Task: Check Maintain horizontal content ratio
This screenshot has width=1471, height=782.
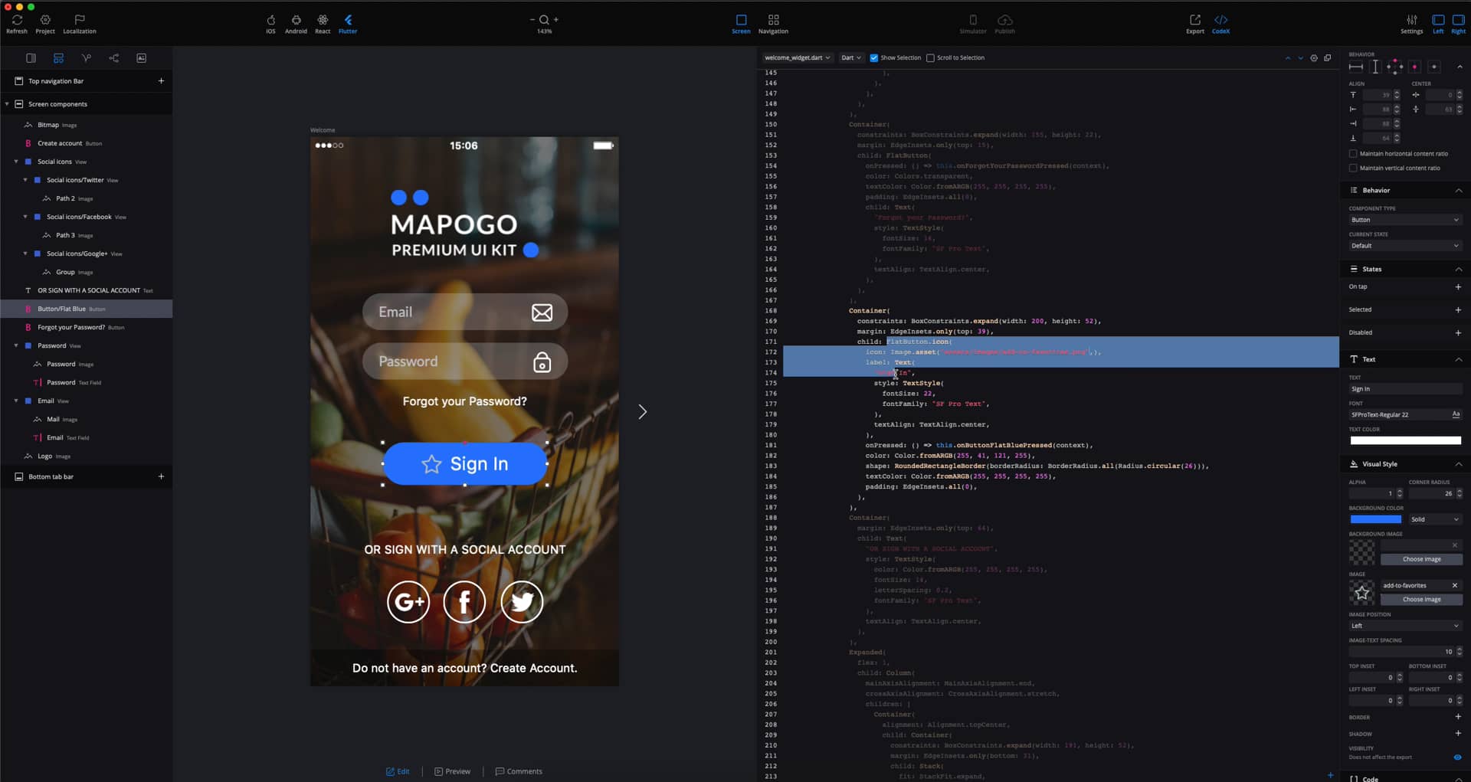Action: click(x=1353, y=154)
